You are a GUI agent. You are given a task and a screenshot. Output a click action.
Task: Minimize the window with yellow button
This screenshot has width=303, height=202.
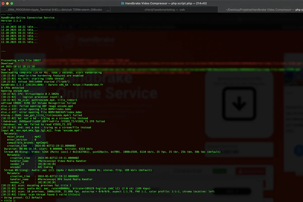point(7,4)
